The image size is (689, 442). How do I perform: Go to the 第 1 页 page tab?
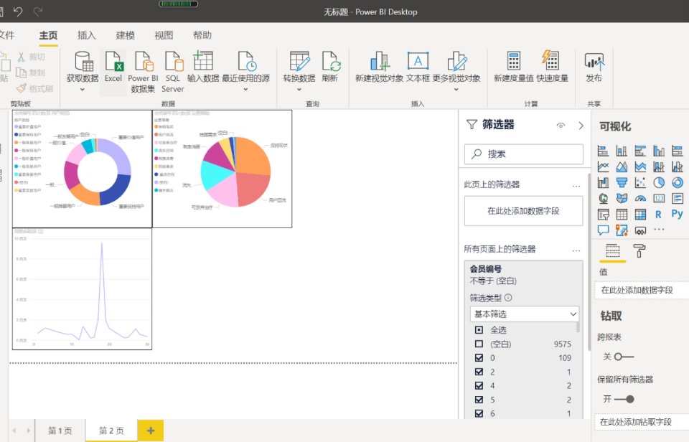click(60, 431)
